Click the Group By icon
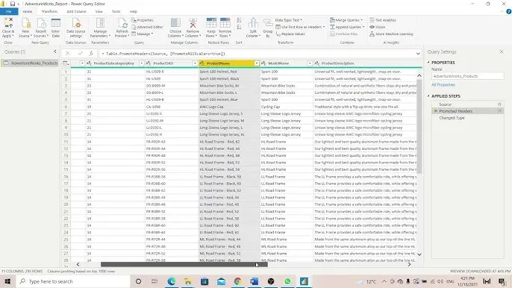 [268, 24]
